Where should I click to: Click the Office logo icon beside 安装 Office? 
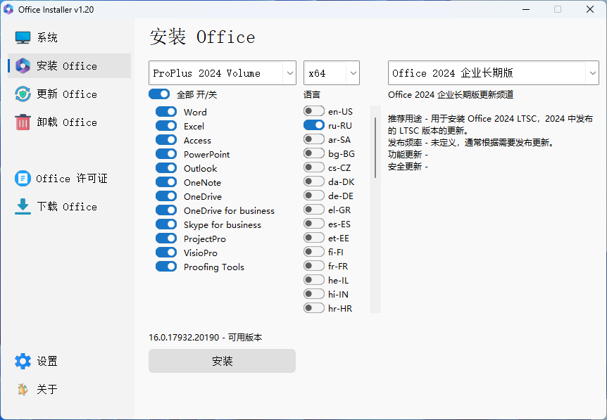(x=23, y=65)
